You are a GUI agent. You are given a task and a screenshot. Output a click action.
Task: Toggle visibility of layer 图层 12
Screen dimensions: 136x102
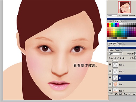click(x=110, y=71)
